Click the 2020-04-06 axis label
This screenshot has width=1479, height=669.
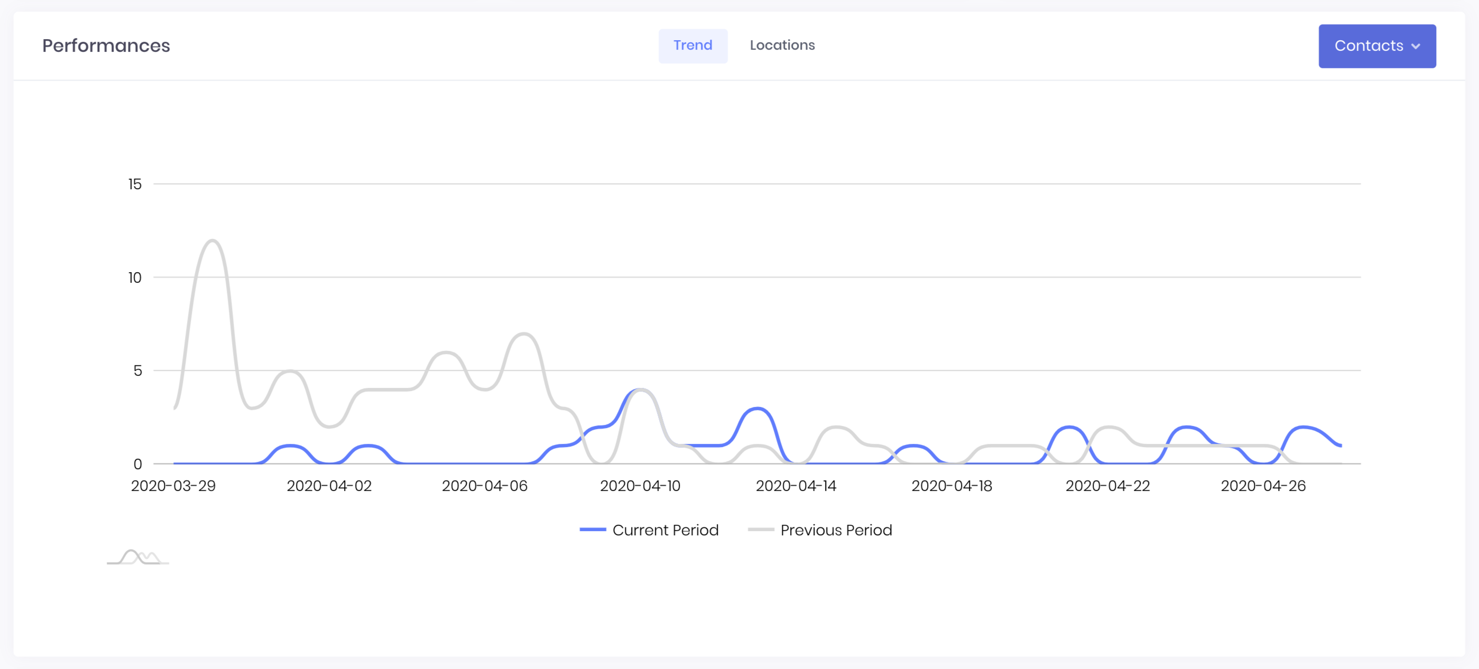pos(485,486)
